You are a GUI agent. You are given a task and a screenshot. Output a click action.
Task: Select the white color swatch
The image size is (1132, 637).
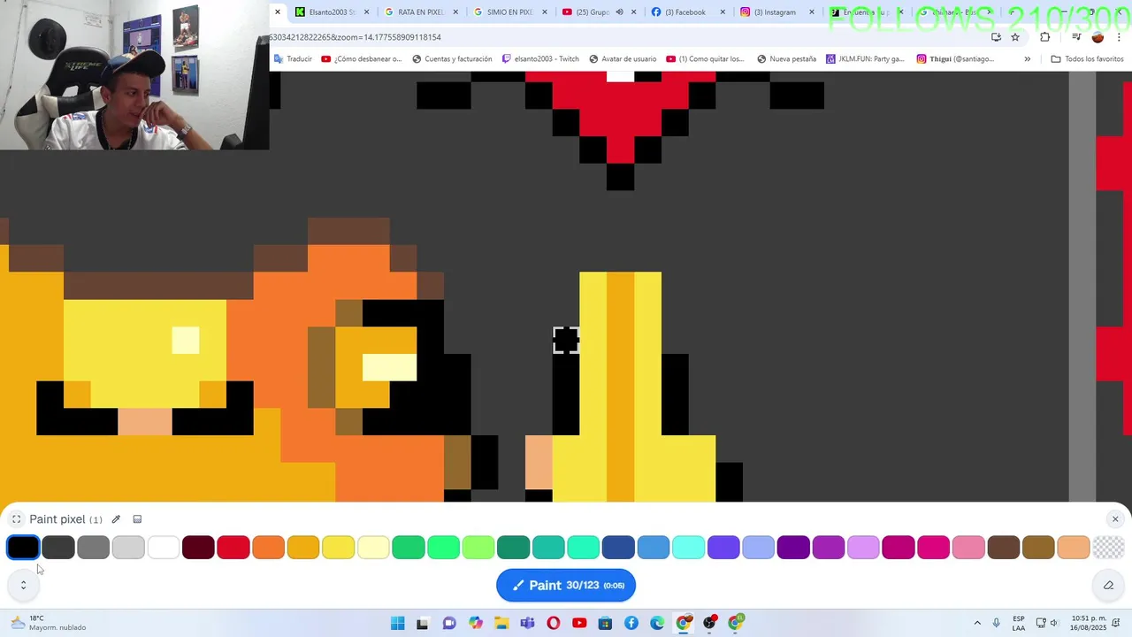point(164,548)
